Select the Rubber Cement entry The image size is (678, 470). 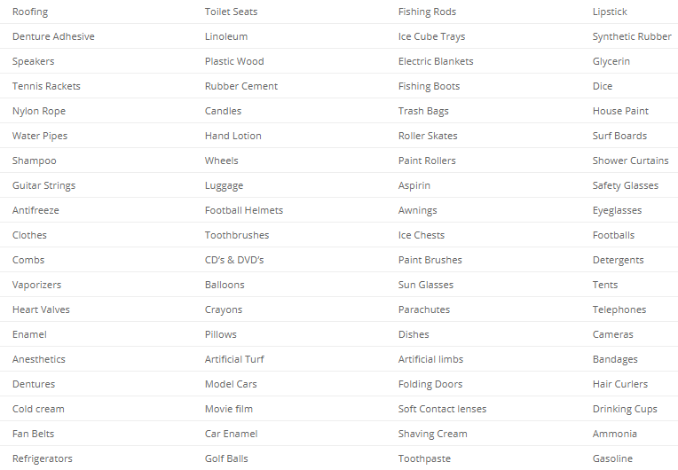[241, 86]
